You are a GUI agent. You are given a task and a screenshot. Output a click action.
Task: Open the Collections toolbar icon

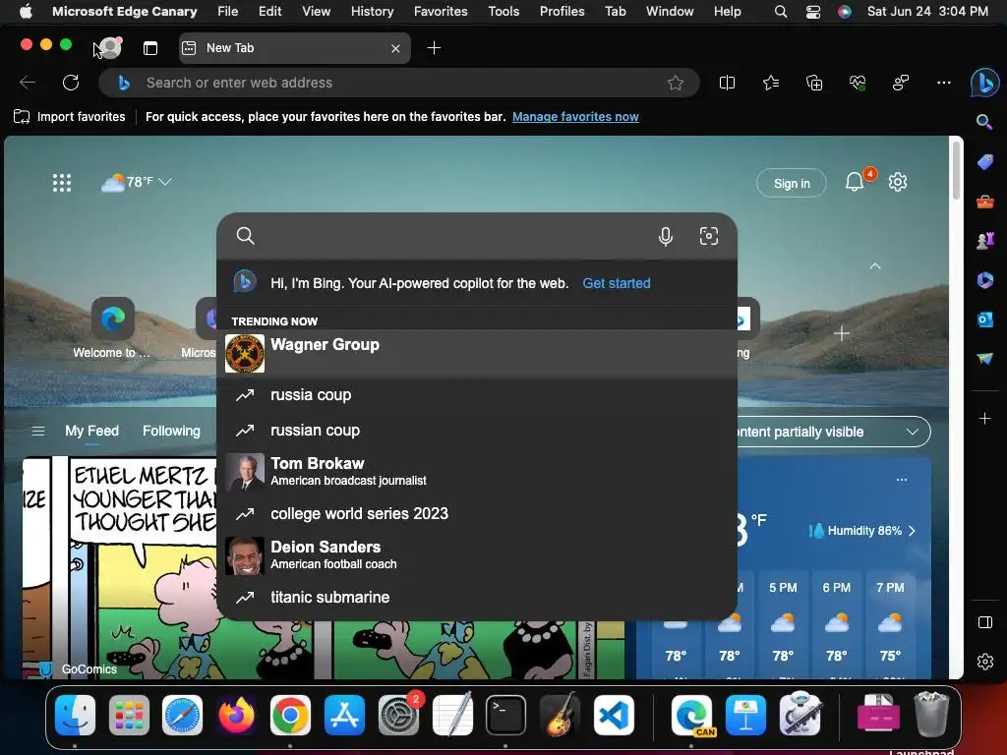pyautogui.click(x=813, y=83)
